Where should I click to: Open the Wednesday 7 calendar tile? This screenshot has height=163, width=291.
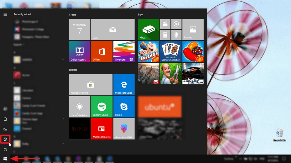point(80,29)
